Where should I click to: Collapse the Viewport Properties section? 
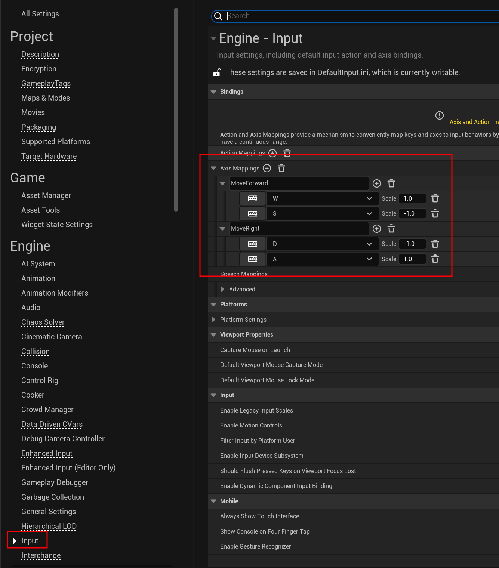pos(213,335)
